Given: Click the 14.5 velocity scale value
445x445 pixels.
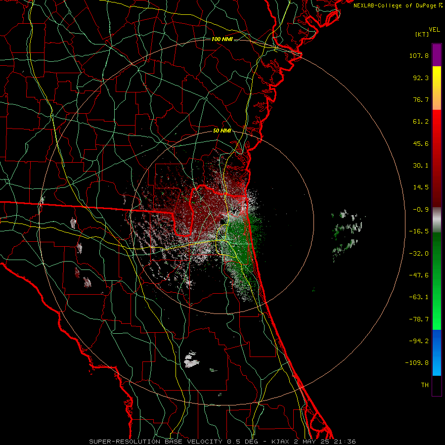Looking at the screenshot, I should coord(421,187).
